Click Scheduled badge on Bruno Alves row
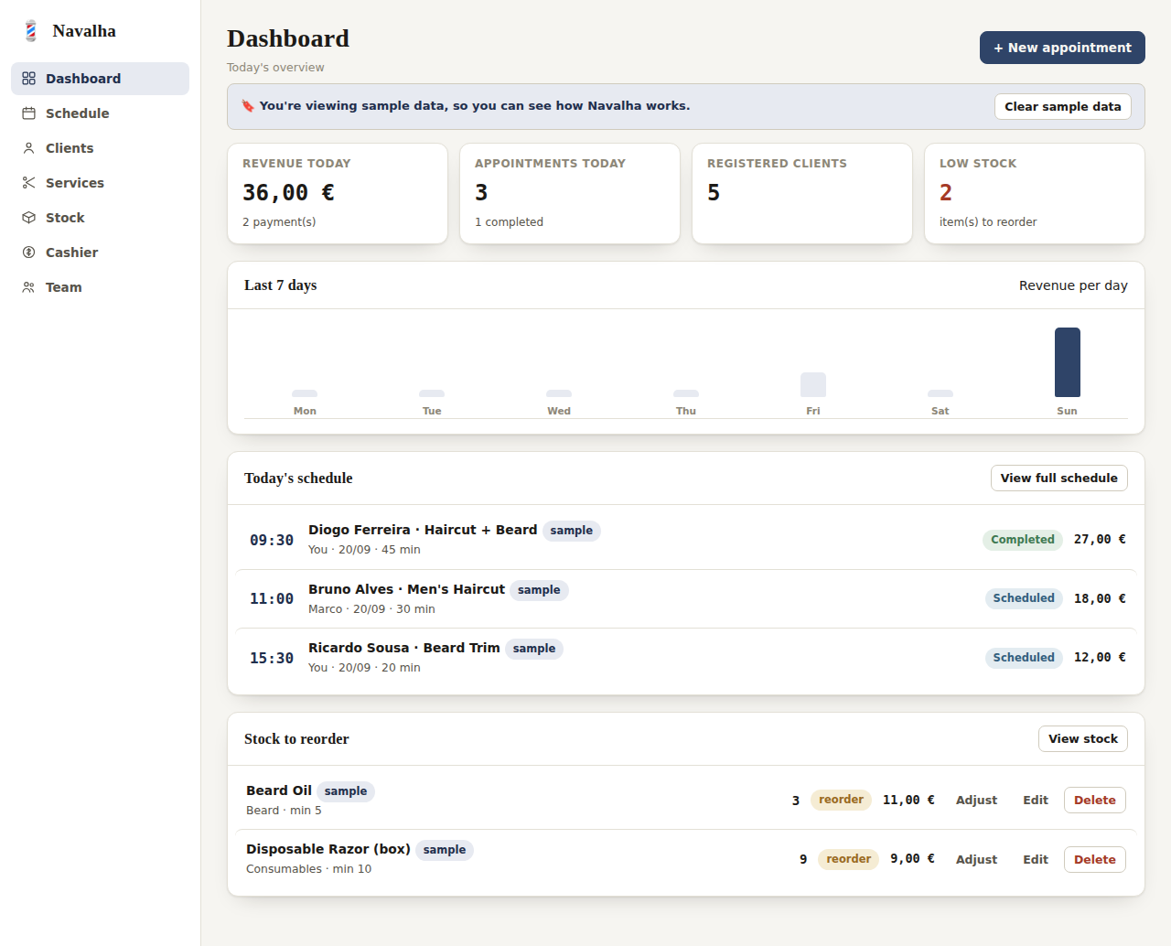1171x946 pixels. coord(1024,598)
